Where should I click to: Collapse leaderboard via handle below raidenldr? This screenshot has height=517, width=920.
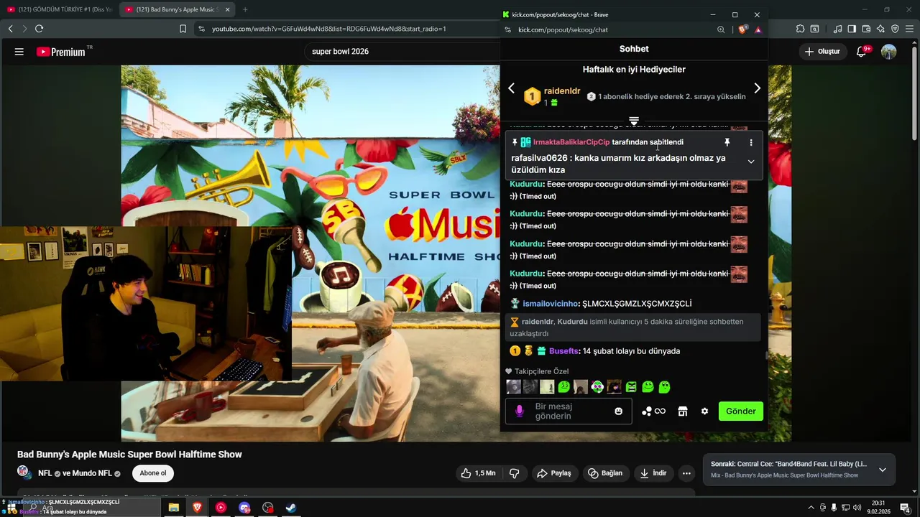click(x=634, y=120)
